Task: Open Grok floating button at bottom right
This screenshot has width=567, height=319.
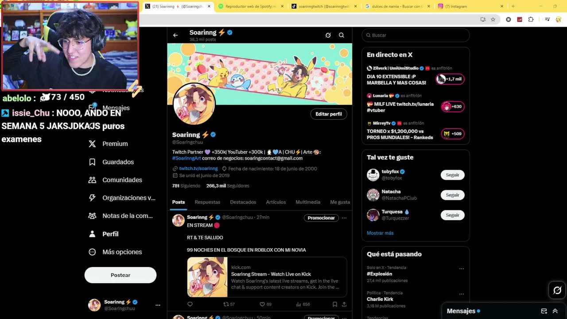Action: [557, 291]
